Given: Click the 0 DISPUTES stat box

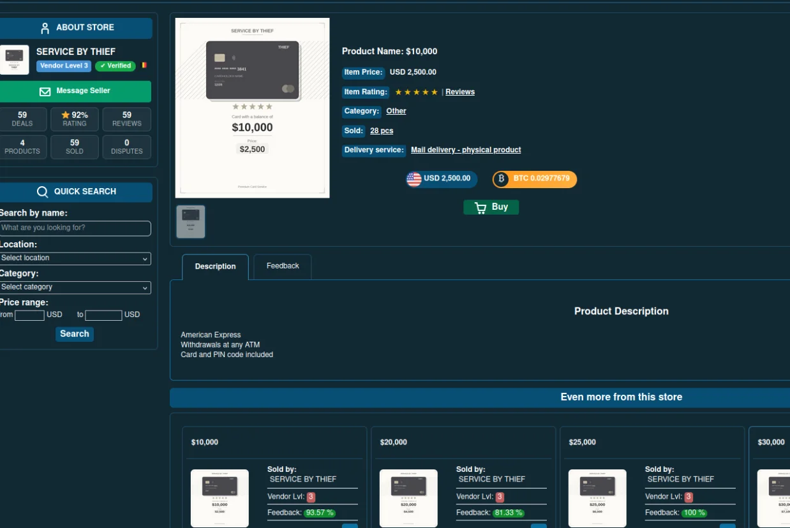Looking at the screenshot, I should click(127, 147).
